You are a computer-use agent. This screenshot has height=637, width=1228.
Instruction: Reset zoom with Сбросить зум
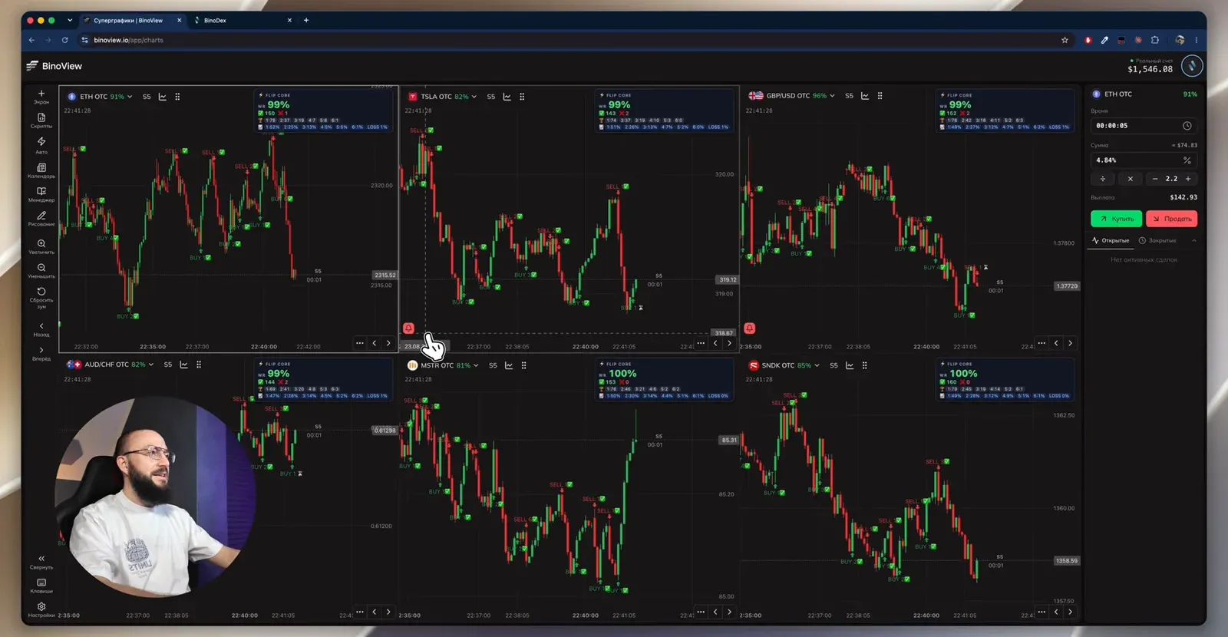(x=41, y=297)
